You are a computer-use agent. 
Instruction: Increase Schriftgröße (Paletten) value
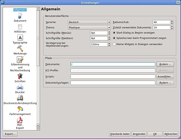click(x=109, y=37)
